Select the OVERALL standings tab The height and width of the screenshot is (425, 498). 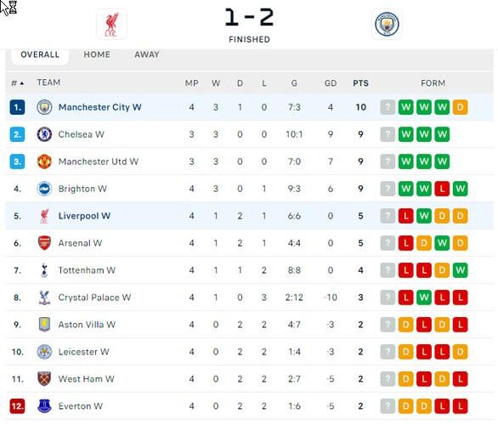pos(40,55)
